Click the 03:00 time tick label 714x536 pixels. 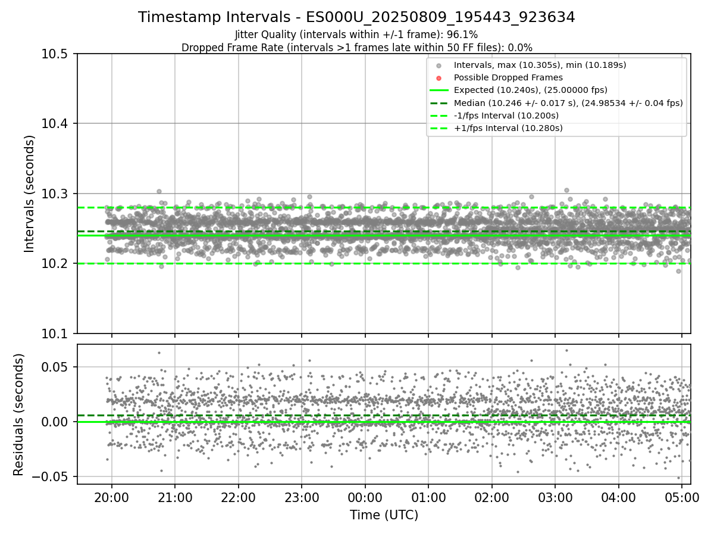[x=555, y=497]
